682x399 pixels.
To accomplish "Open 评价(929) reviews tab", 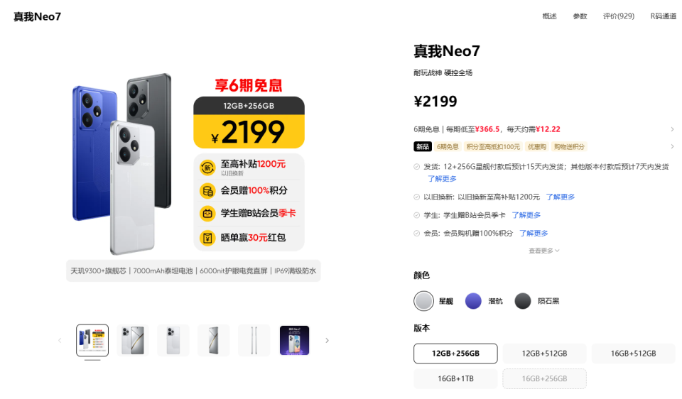I will (x=619, y=16).
